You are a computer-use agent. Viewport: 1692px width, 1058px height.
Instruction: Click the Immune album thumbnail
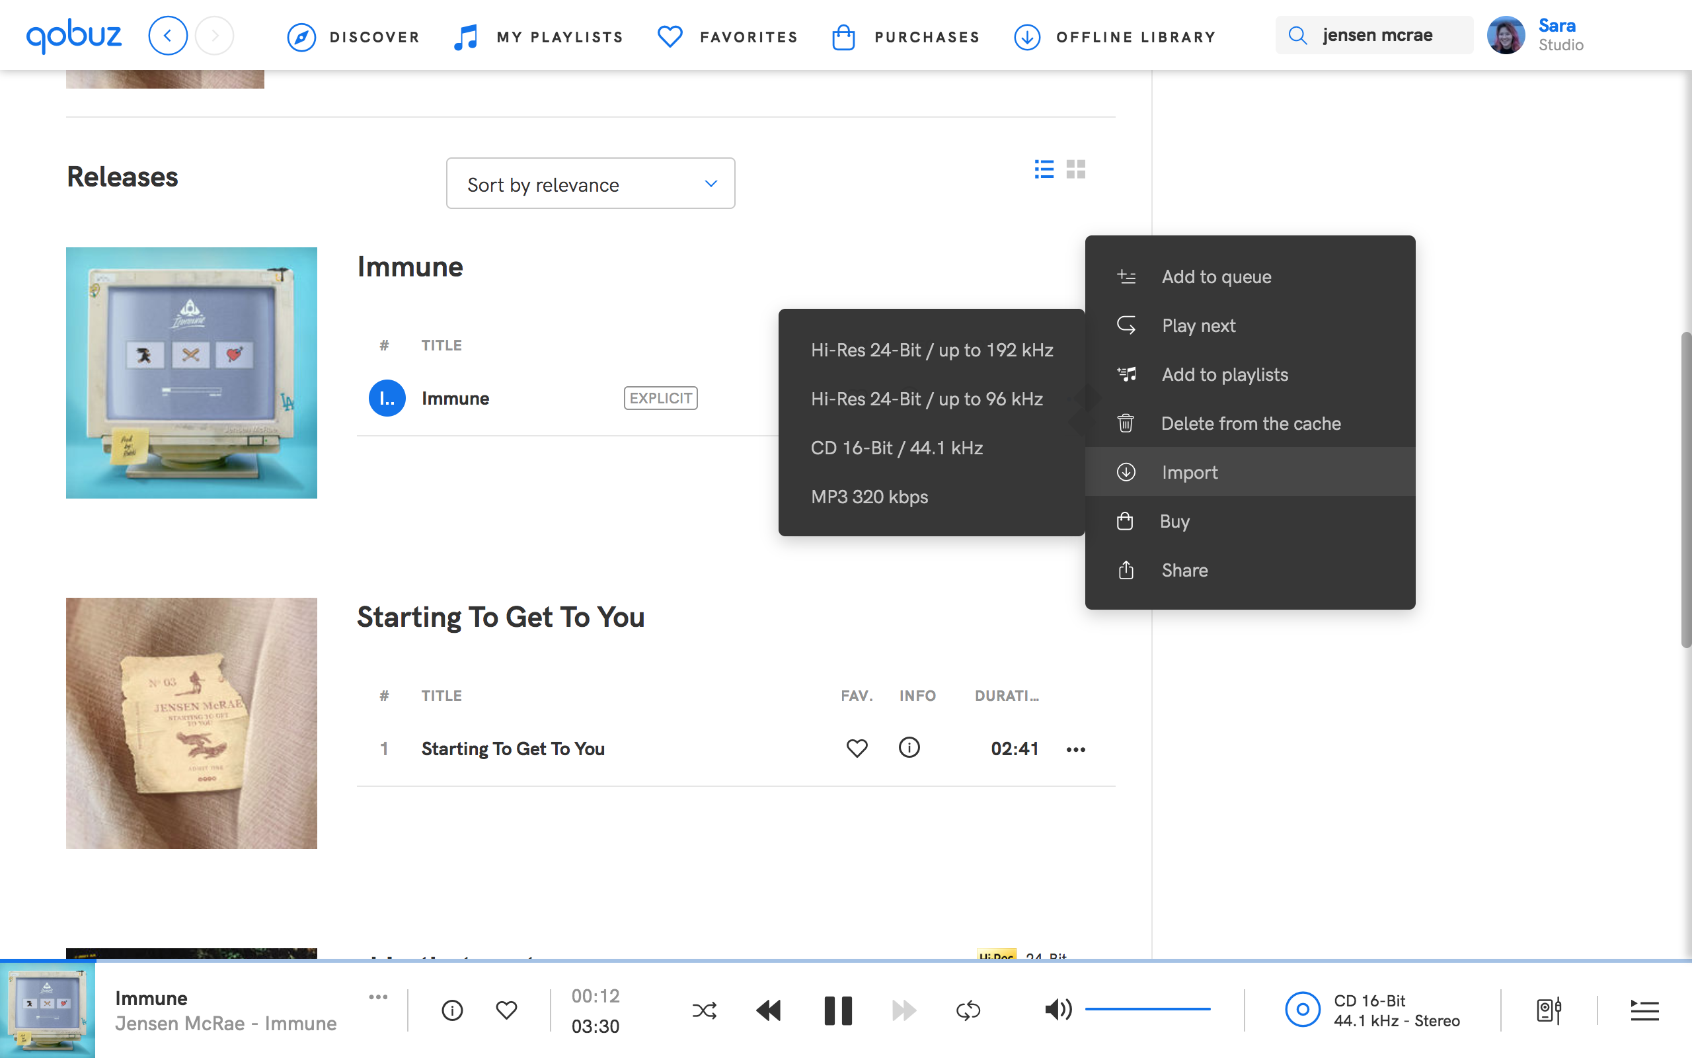coord(191,372)
